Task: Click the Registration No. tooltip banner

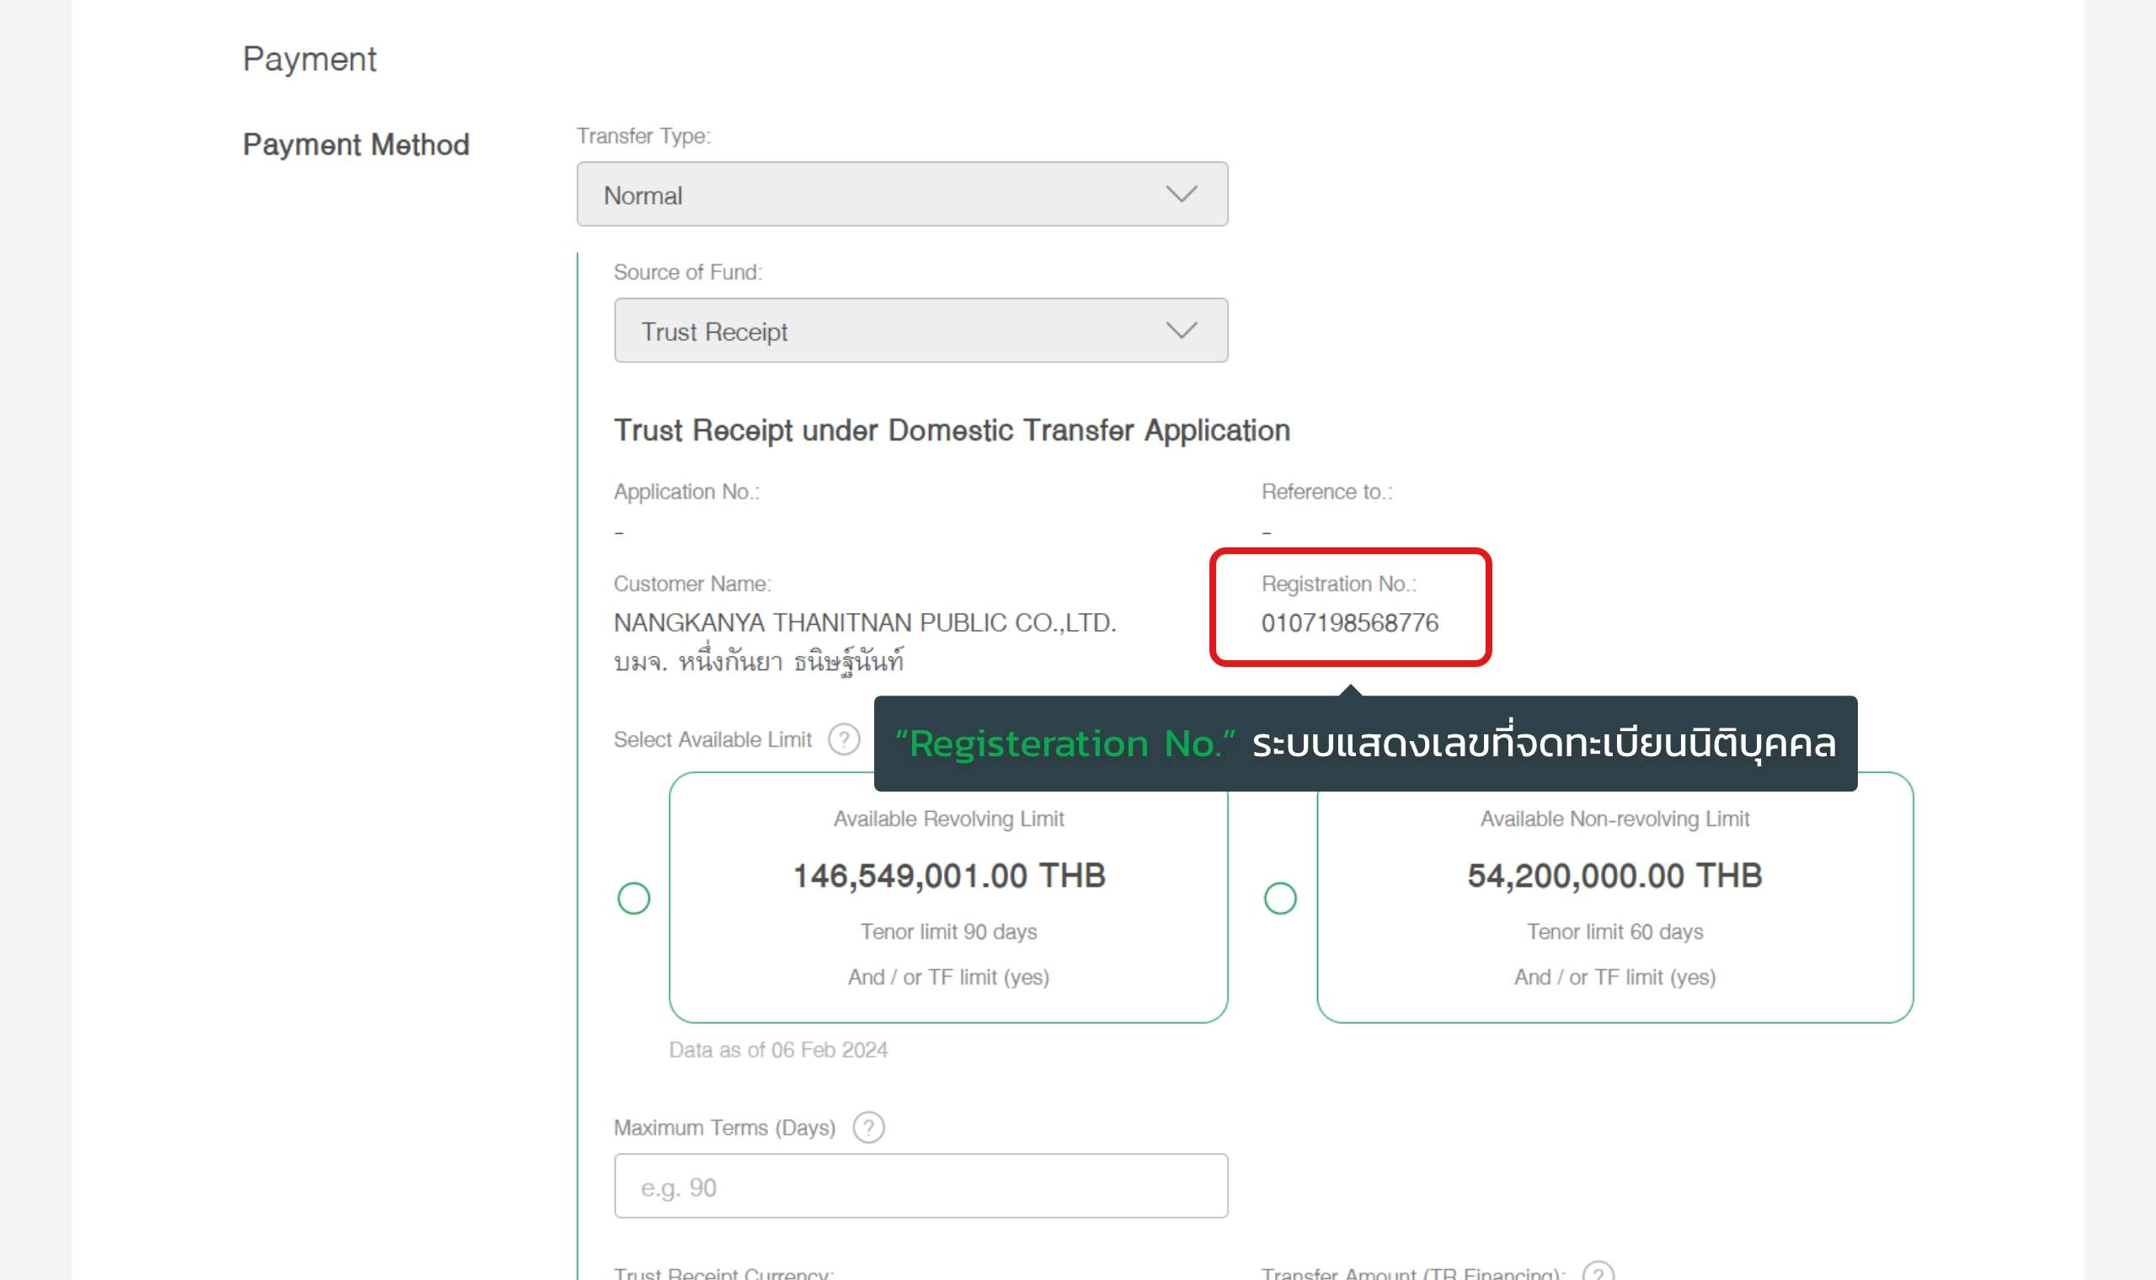Action: (x=1364, y=744)
